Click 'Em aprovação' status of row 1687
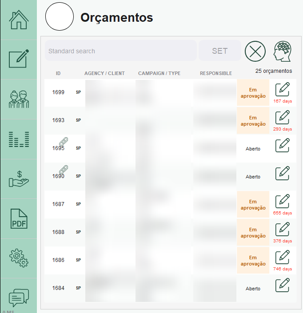Screen dimensions: 303x313 [x=253, y=205]
